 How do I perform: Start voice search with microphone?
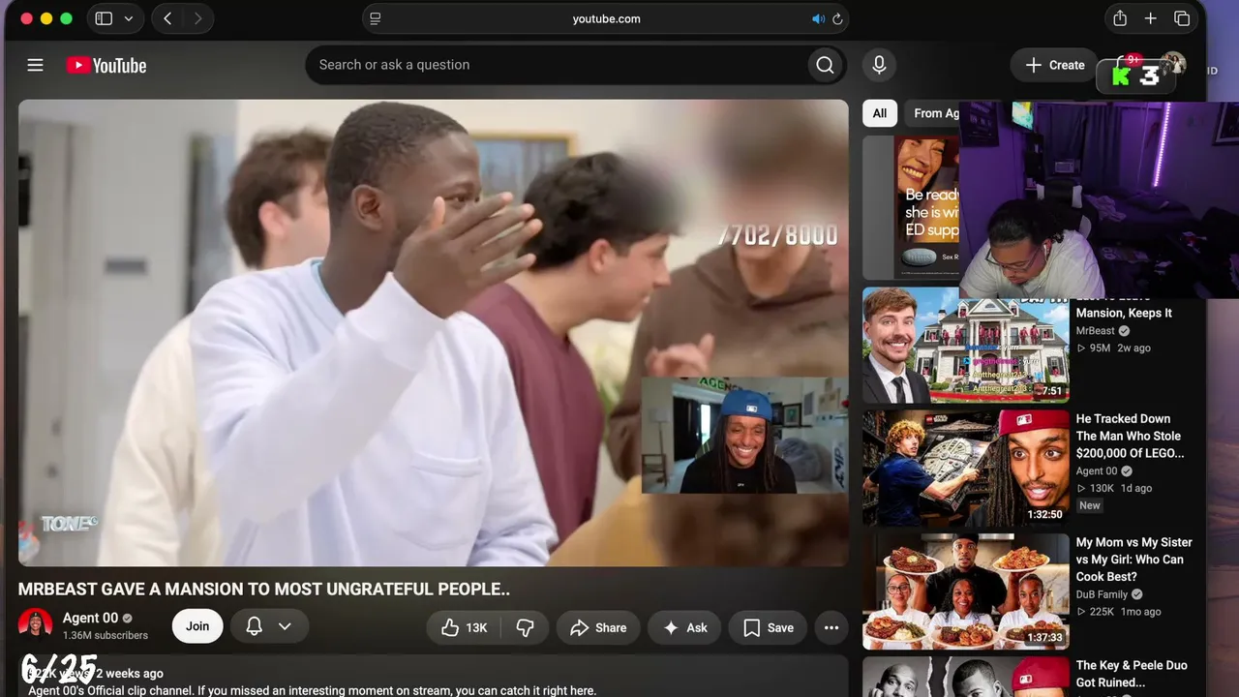click(x=879, y=65)
